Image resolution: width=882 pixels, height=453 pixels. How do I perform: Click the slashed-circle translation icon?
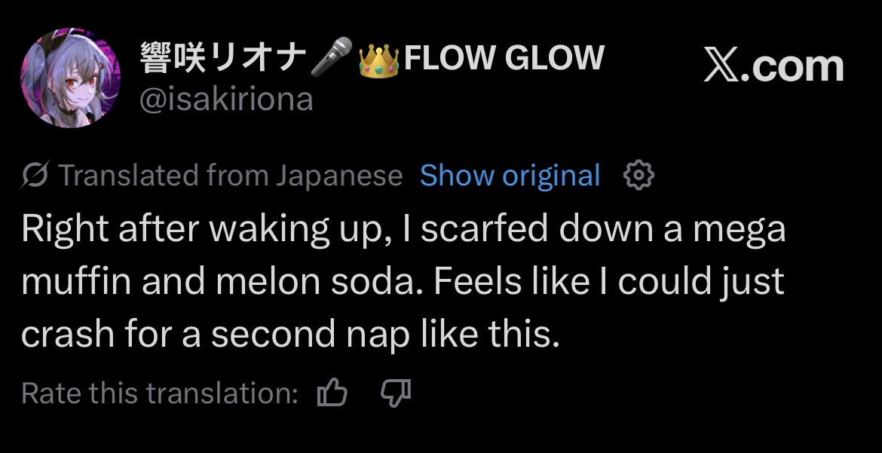(x=35, y=176)
